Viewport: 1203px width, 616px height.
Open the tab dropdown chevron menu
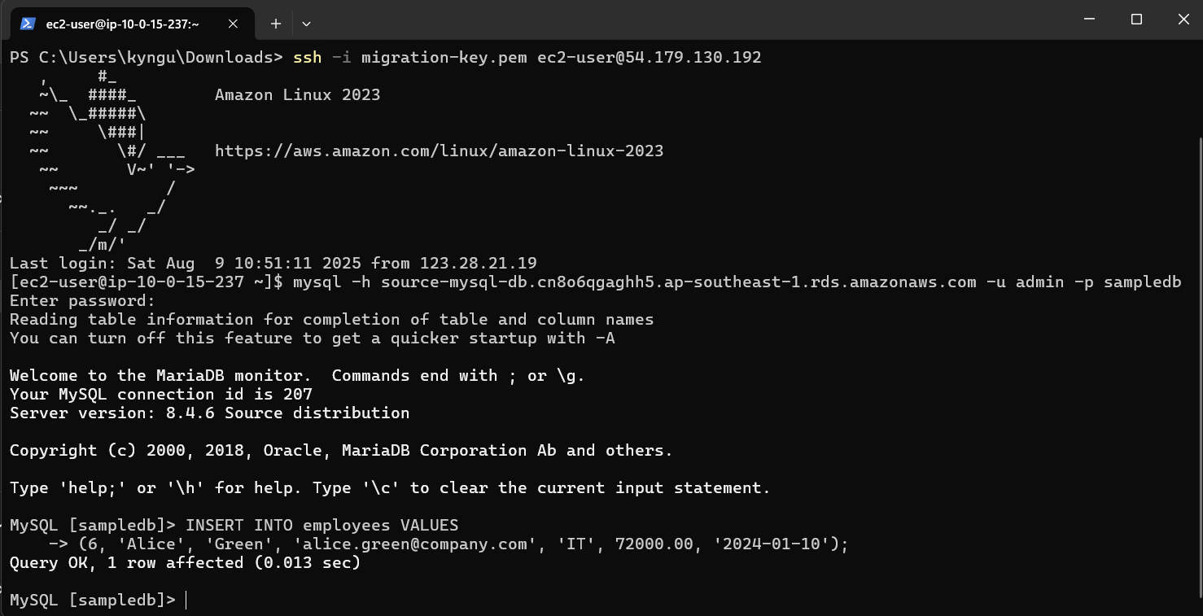[305, 24]
